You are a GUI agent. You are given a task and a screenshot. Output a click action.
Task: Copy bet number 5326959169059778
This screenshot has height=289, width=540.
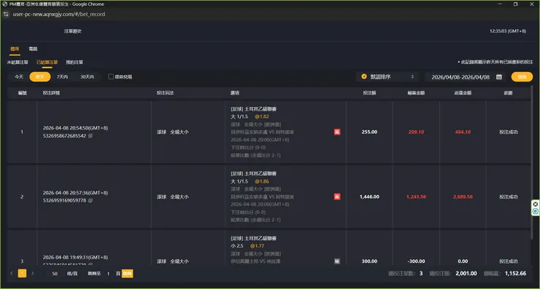[90, 200]
